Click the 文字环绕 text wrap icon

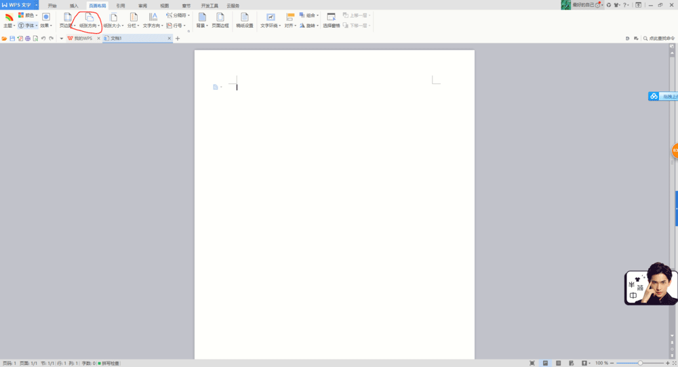click(x=271, y=17)
